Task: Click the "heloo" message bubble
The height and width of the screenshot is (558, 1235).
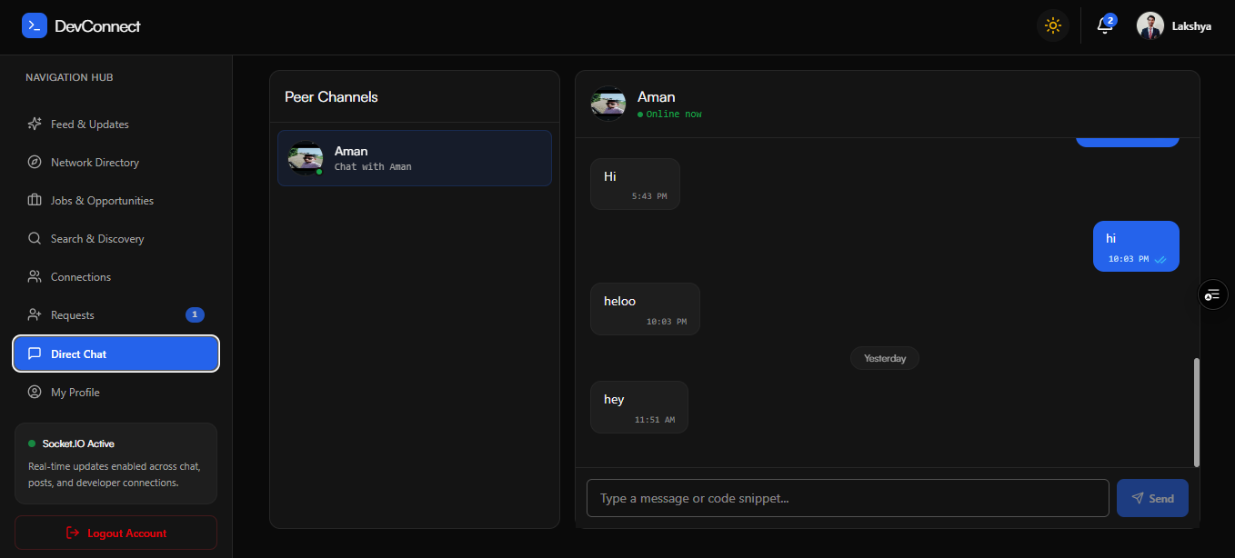Action: (x=645, y=309)
